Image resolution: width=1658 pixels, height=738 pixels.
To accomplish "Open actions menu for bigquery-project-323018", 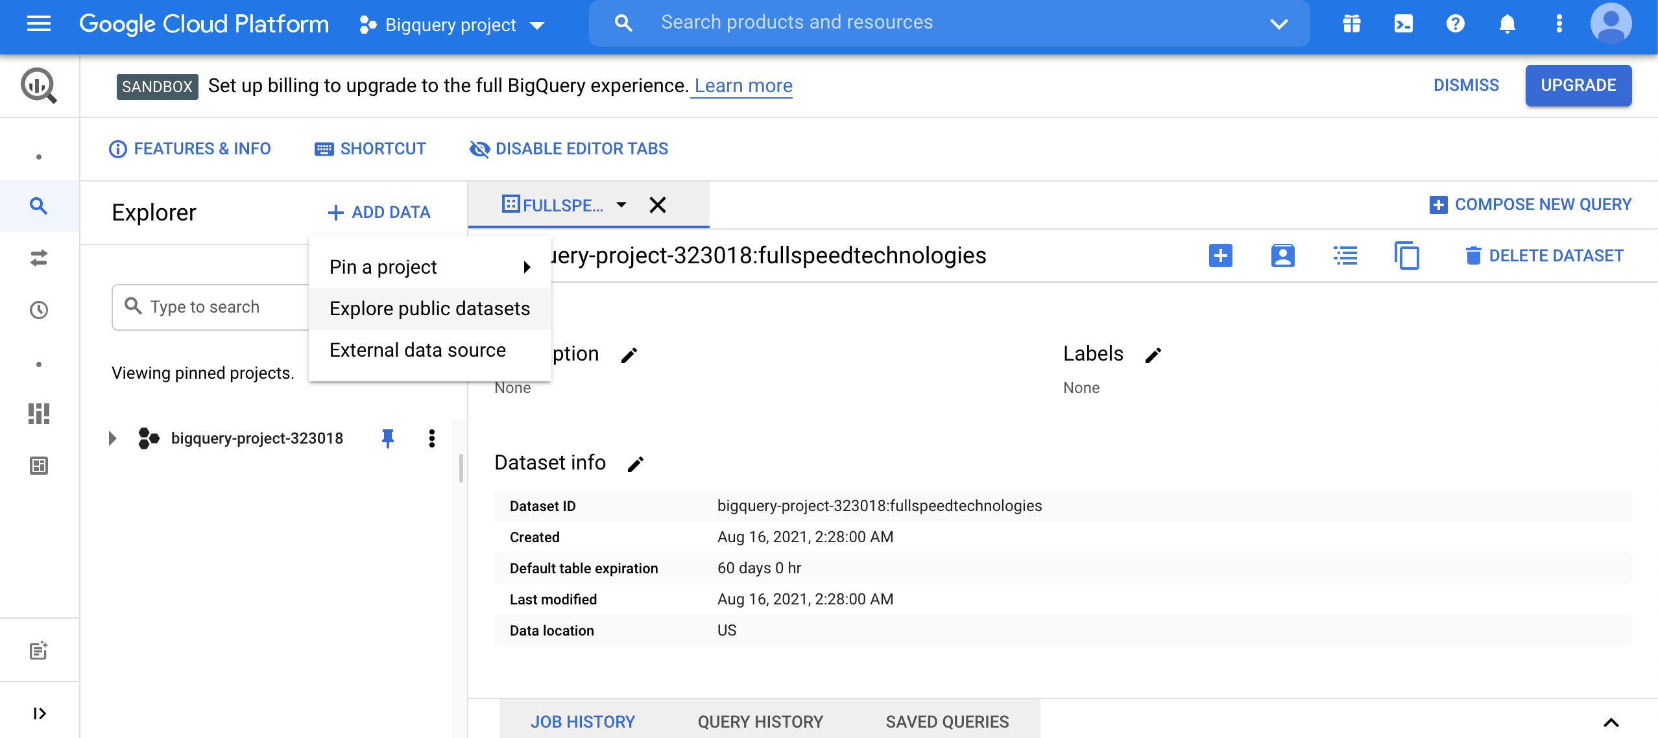I will pyautogui.click(x=432, y=438).
